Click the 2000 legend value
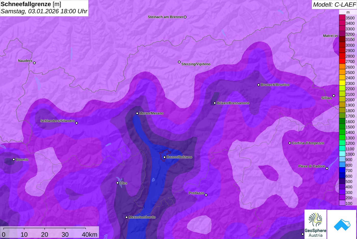Image resolution: width=357 pixels, height=239 pixels. (x=350, y=100)
